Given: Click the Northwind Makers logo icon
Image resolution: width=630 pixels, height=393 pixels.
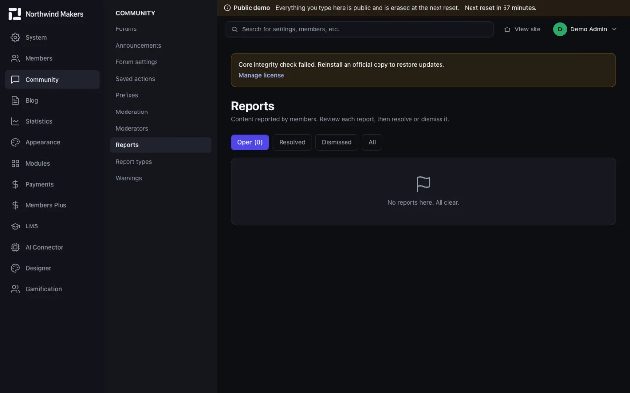Looking at the screenshot, I should [x=15, y=14].
